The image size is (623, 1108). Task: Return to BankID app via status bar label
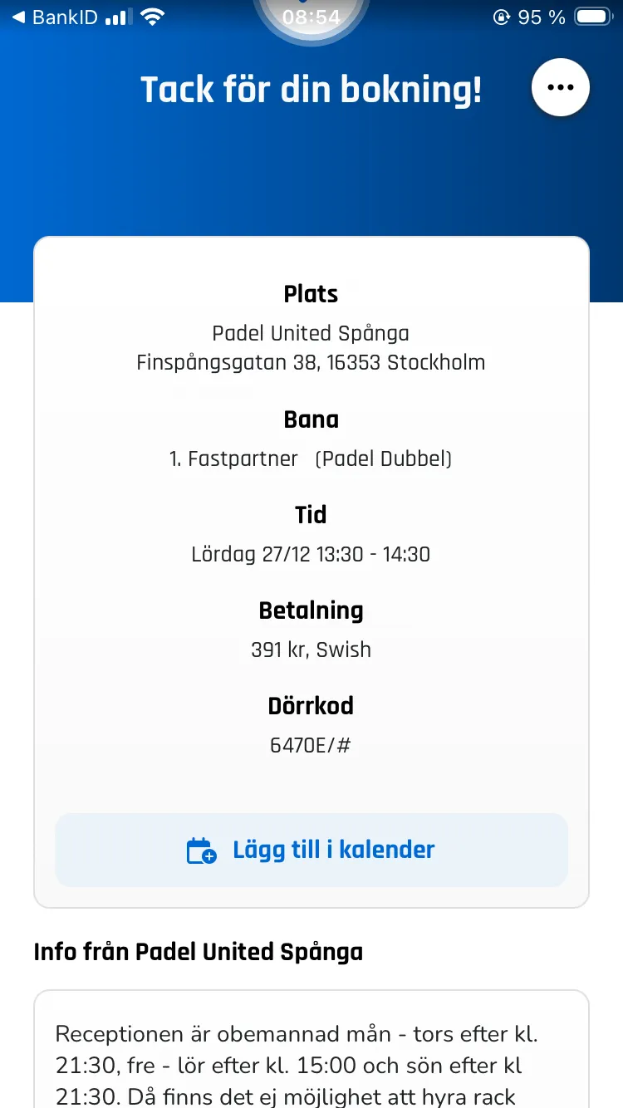pos(65,17)
